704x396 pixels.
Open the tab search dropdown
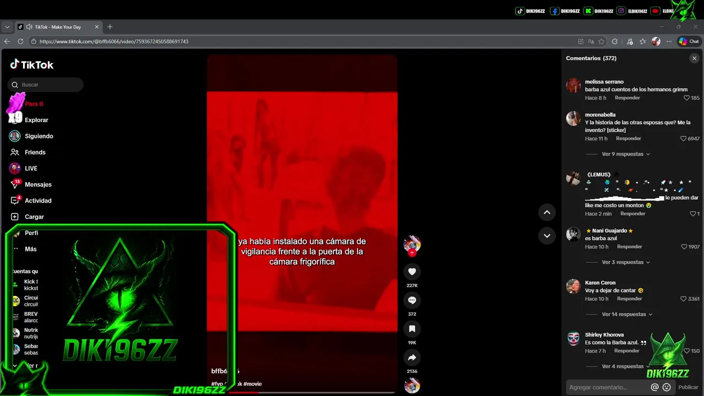tap(7, 26)
